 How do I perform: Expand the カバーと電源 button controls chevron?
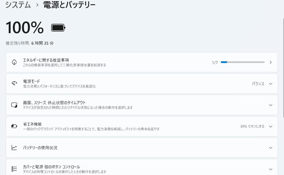pos(271,169)
